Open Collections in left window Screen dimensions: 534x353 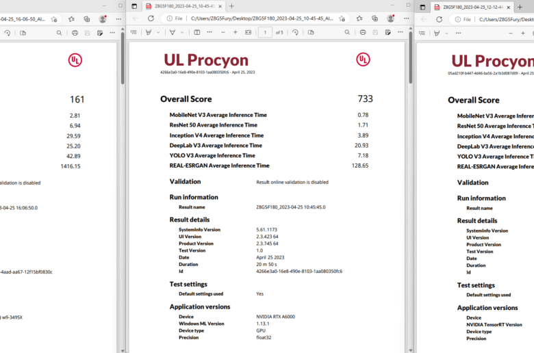pyautogui.click(x=87, y=19)
